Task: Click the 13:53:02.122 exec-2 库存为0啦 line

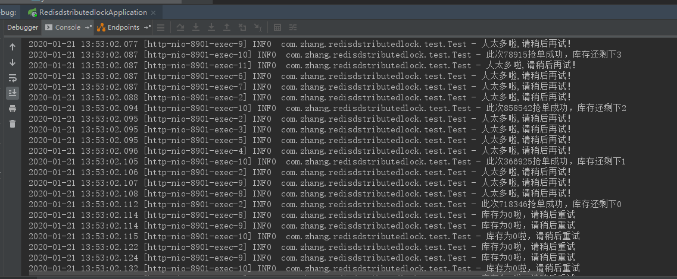Action: [x=302, y=247]
